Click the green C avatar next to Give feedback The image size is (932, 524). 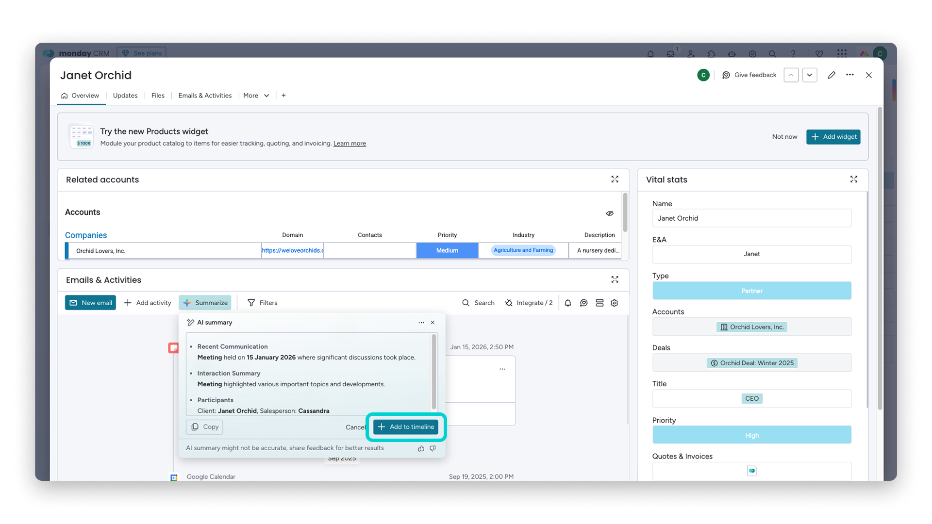[x=703, y=75]
